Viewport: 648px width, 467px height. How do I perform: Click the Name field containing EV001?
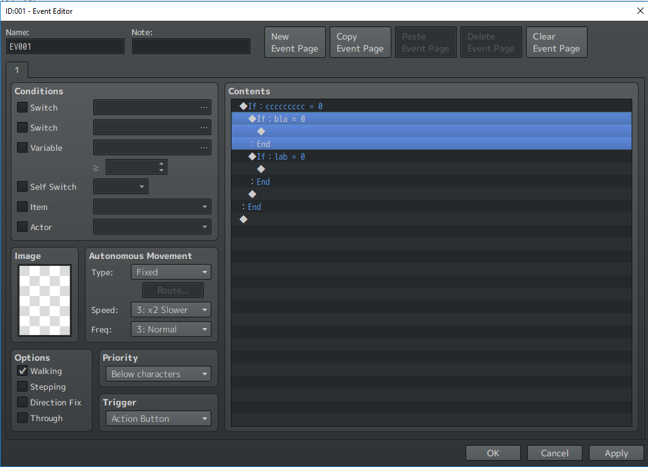coord(65,47)
